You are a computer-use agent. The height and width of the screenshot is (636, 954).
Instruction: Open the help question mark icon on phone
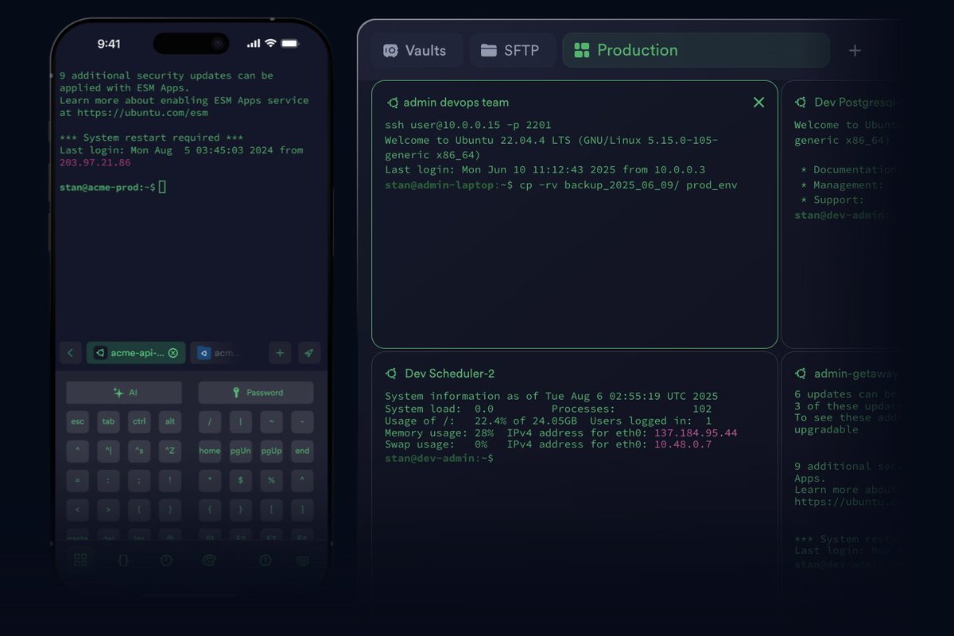coord(266,560)
